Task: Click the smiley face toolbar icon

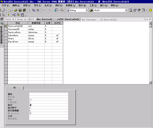Action: (x=151, y=10)
